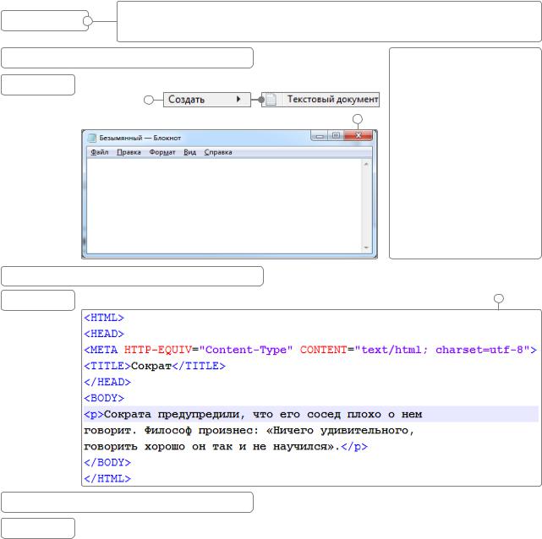Close the Безымянный — Блокнот window
This screenshot has height=539, width=542.
[359, 136]
